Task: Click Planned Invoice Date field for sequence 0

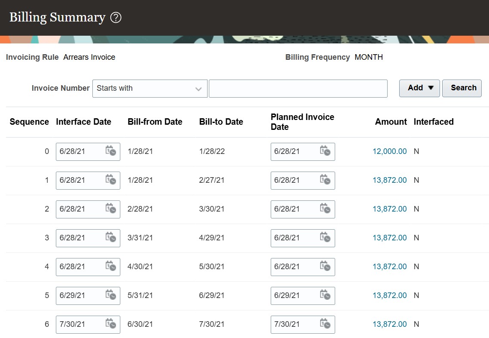Action: [295, 151]
